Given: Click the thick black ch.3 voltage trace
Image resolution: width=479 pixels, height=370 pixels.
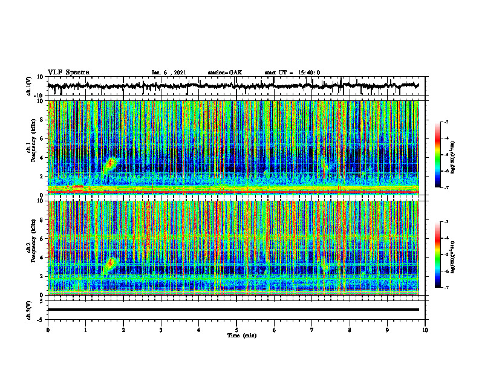Looking at the screenshot, I should [233, 310].
